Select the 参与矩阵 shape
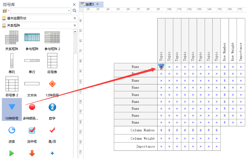Viewport: 248px width, 160px height. 32,37
